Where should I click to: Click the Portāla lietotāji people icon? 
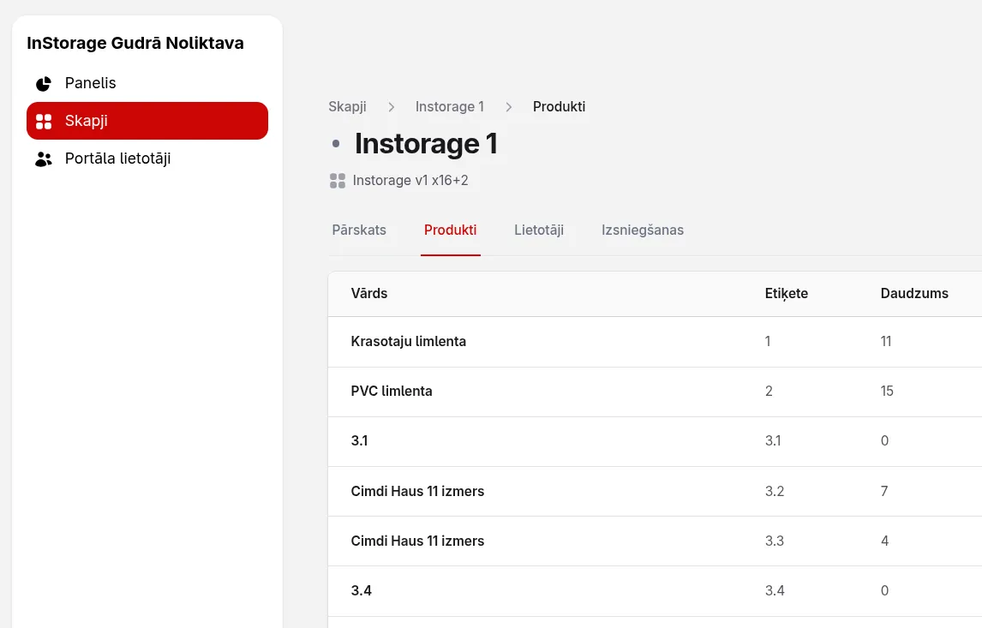(43, 159)
